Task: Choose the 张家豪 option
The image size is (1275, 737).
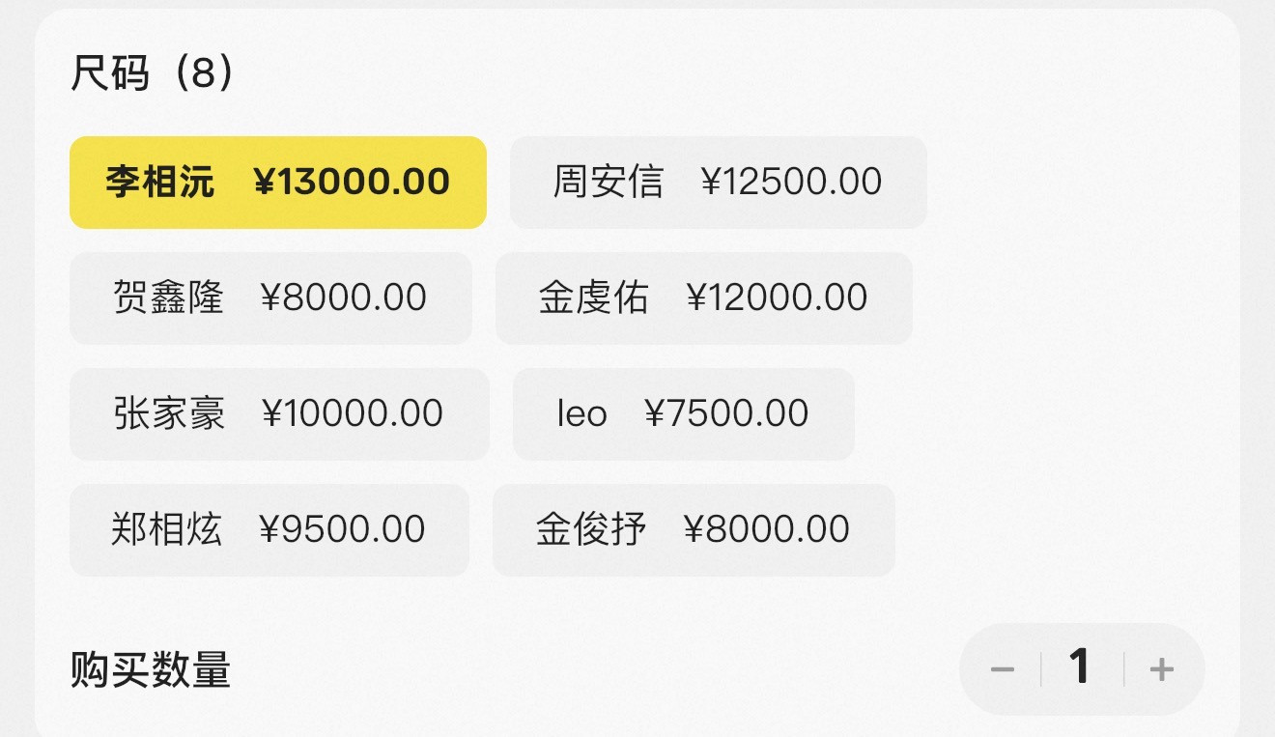Action: point(279,414)
